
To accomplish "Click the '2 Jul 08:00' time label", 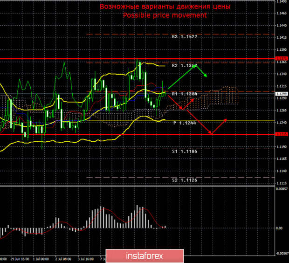I will (63, 259).
